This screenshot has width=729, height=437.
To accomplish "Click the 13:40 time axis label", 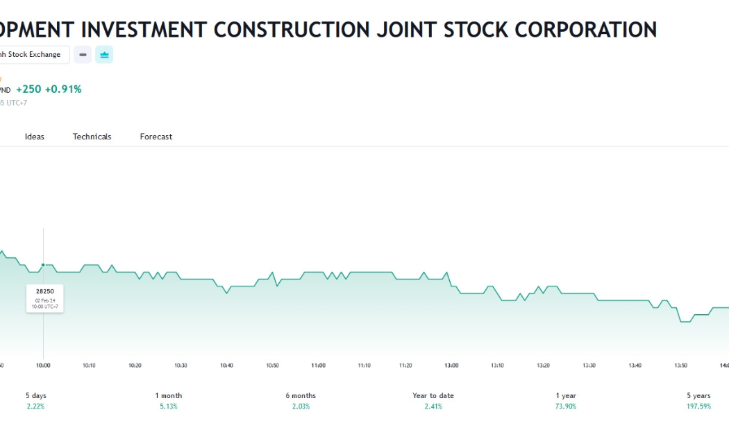I will click(x=635, y=366).
